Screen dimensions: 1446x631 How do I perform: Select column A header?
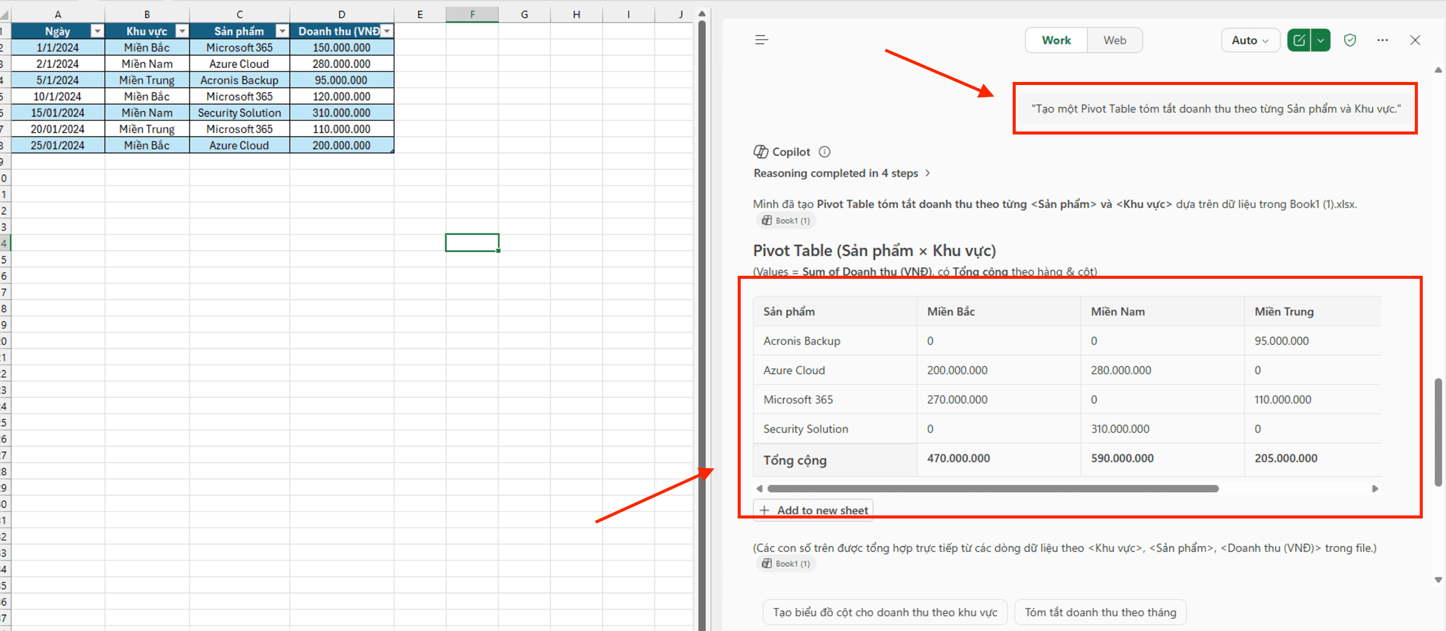(58, 15)
